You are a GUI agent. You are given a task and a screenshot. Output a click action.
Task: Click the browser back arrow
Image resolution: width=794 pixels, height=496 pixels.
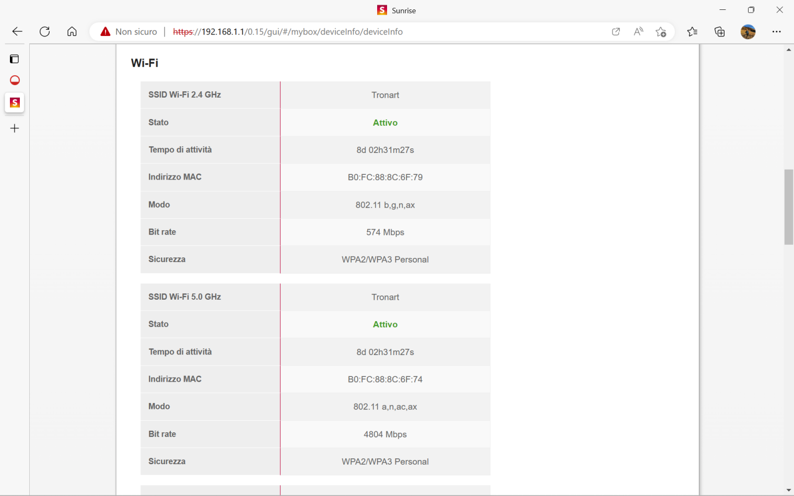click(x=17, y=32)
